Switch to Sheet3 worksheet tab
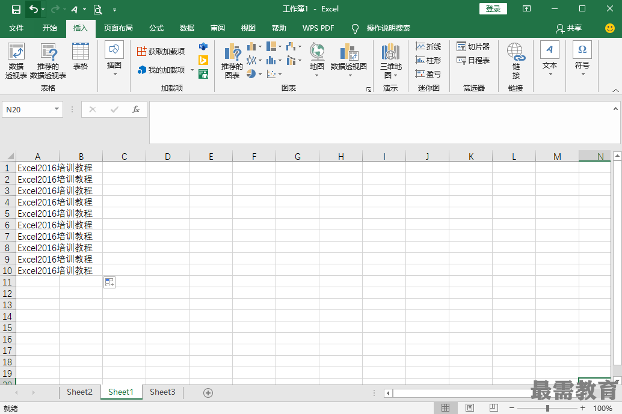Viewport: 622px width, 414px height. pyautogui.click(x=162, y=392)
